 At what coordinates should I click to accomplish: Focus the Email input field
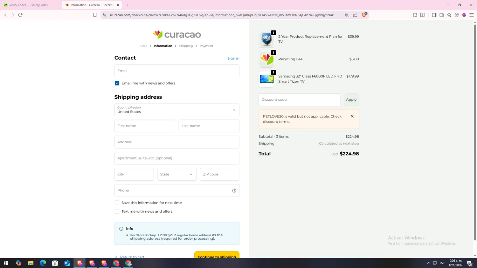coord(177,71)
